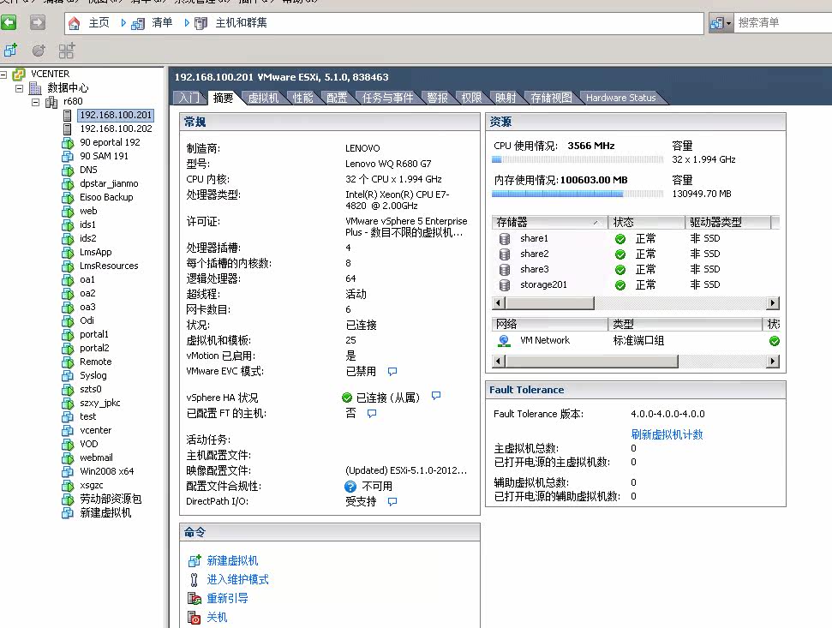Click the 数据中心 datacenter icon

click(x=35, y=87)
